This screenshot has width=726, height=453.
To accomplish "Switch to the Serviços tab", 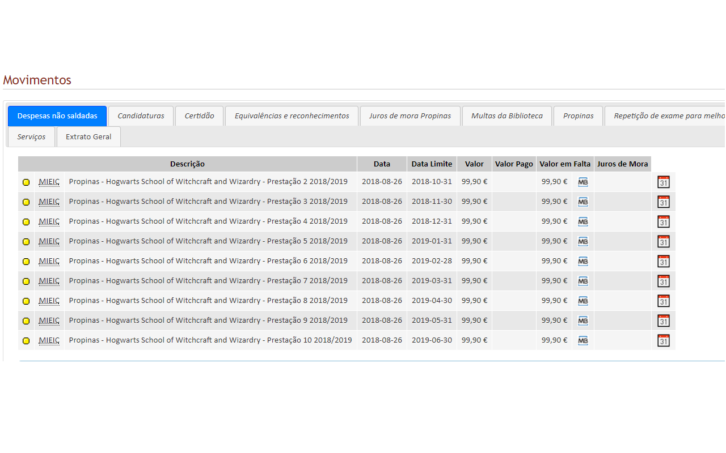I will click(32, 137).
